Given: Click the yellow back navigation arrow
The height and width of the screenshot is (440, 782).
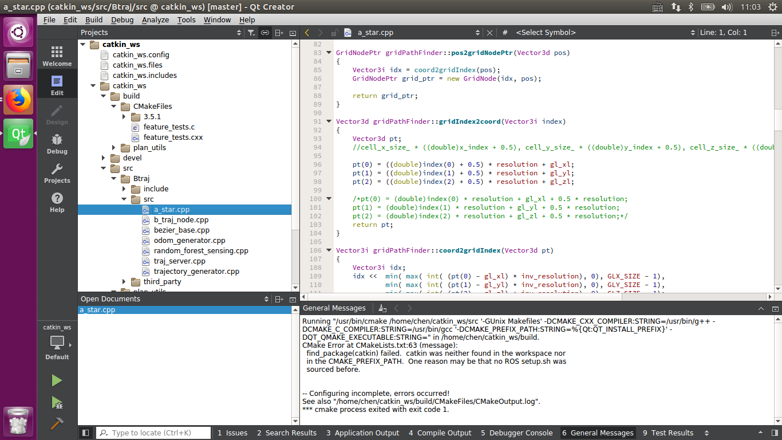Looking at the screenshot, I should pyautogui.click(x=307, y=33).
